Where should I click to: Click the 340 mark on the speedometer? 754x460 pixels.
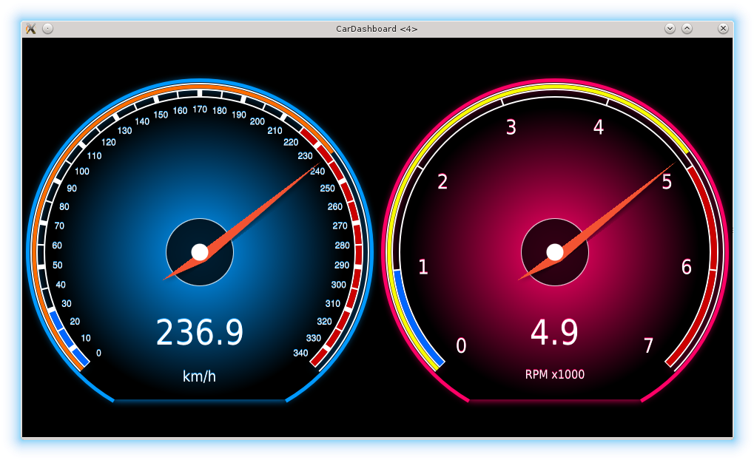click(300, 353)
